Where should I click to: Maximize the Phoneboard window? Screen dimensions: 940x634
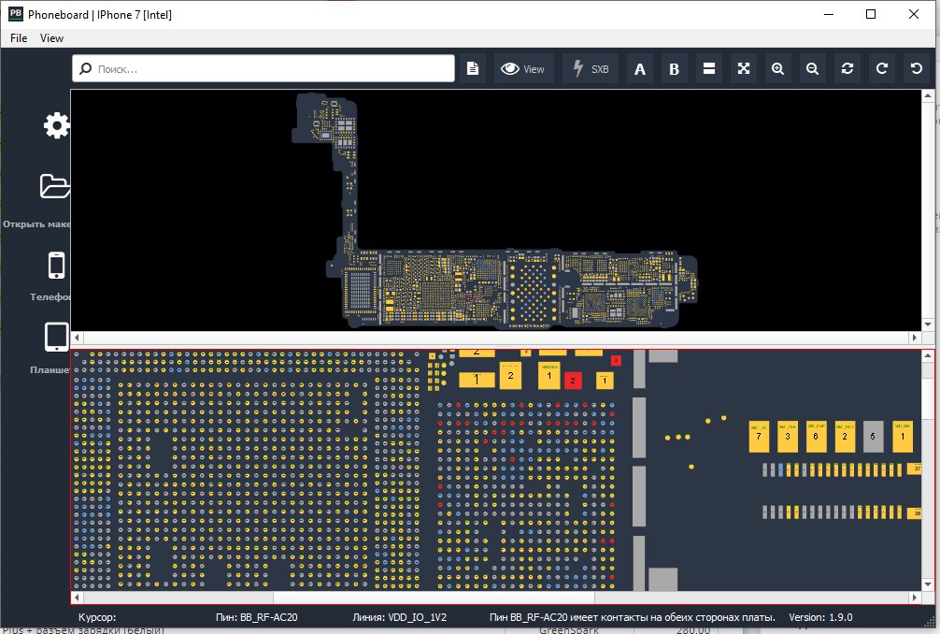871,14
